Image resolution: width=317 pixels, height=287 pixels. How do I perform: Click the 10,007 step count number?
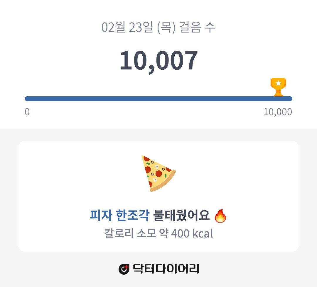[158, 61]
